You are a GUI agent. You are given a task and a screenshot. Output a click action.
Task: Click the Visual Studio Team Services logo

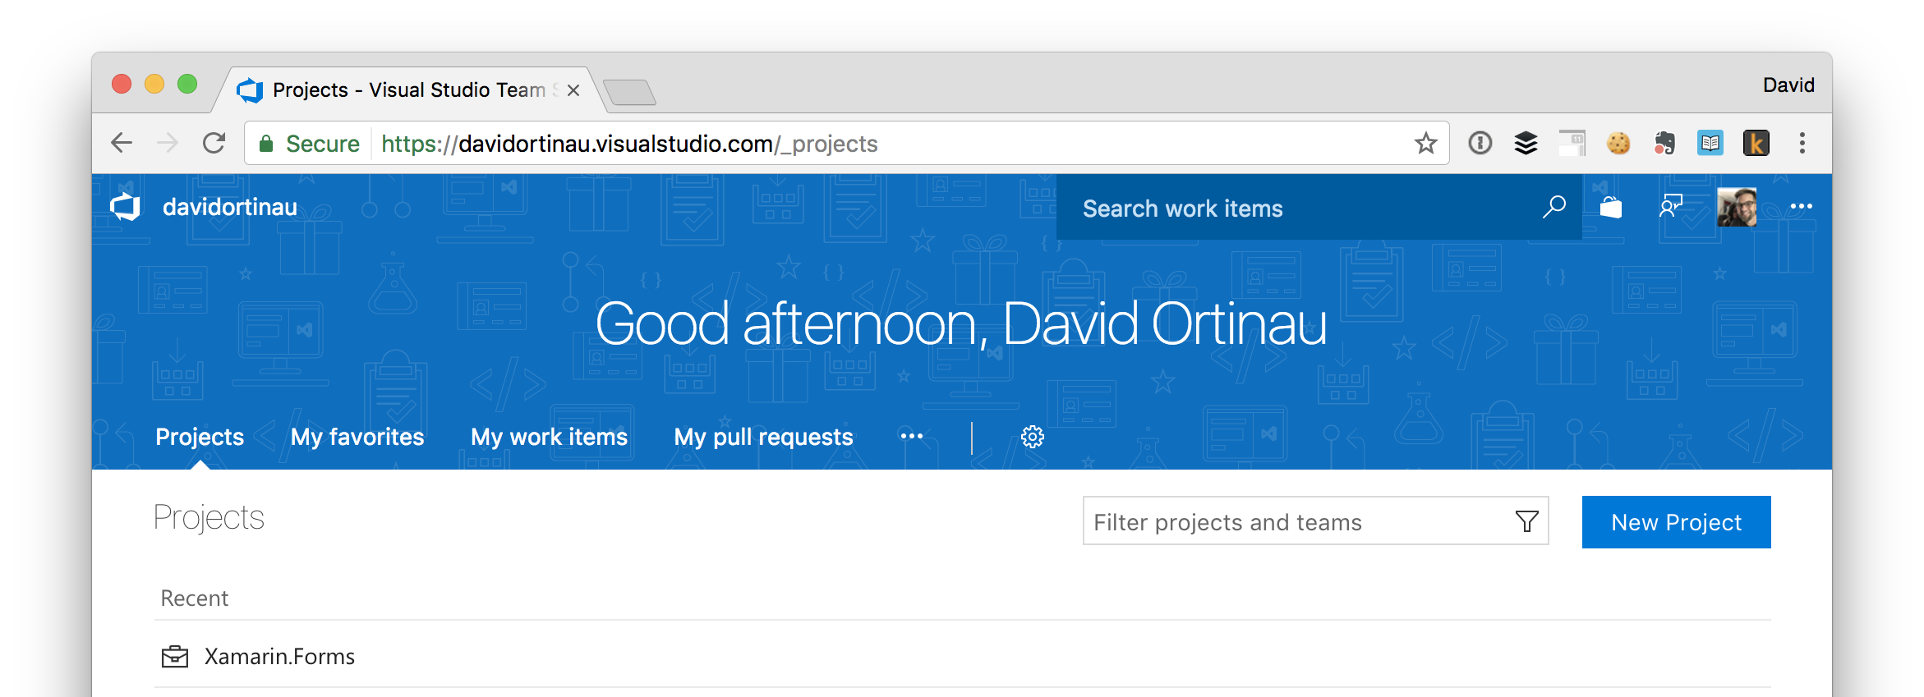[126, 207]
